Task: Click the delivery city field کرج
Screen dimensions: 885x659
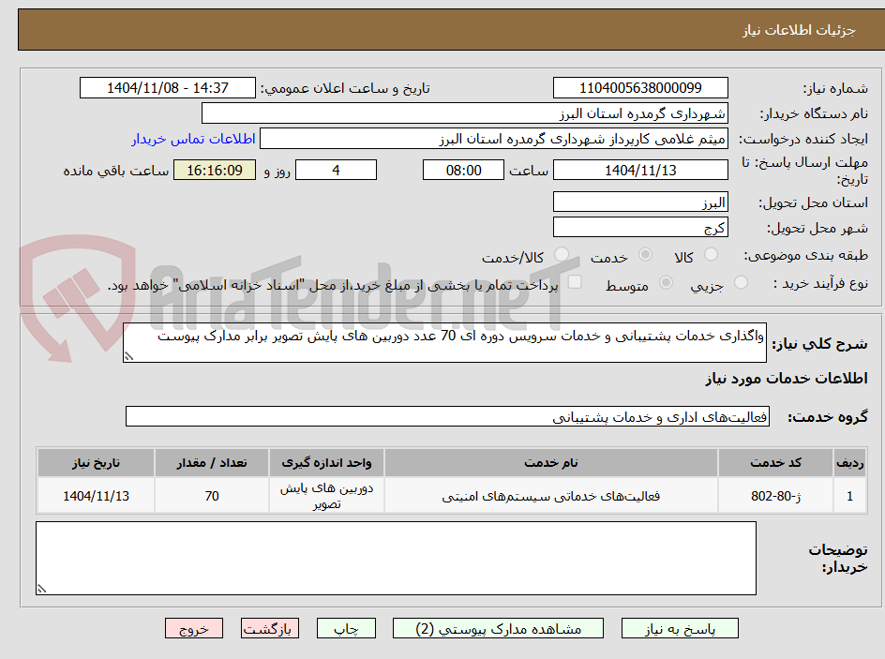Action: click(x=640, y=228)
